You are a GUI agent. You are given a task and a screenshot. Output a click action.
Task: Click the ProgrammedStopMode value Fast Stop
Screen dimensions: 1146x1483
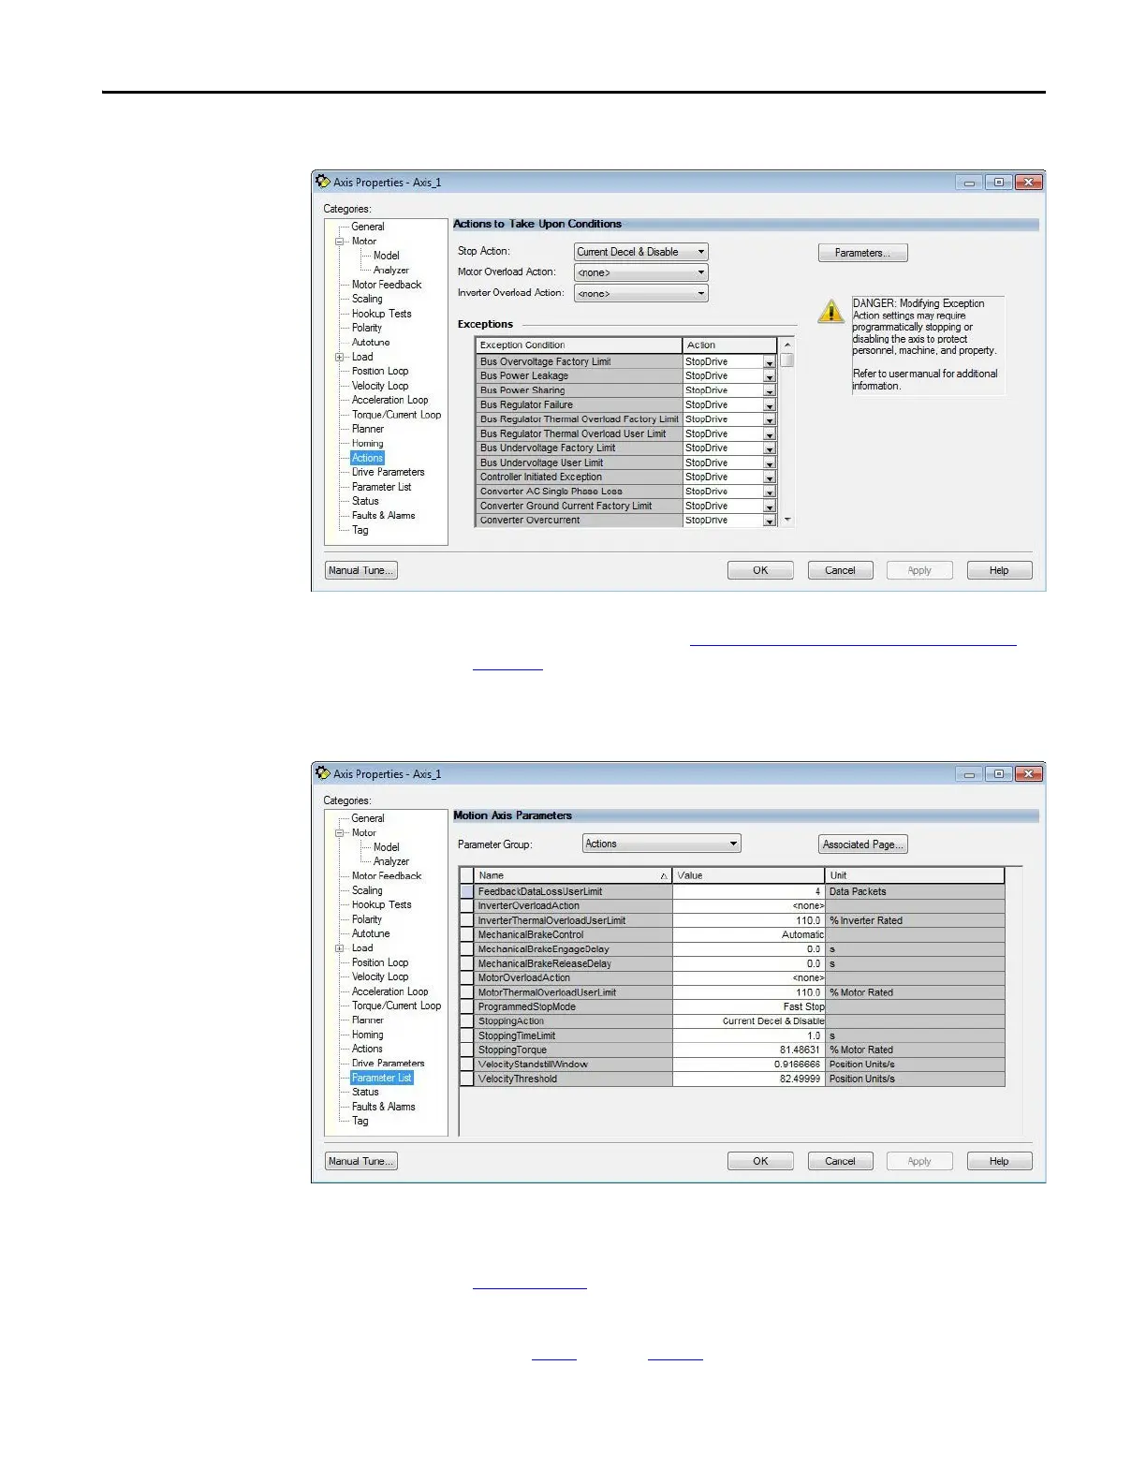click(748, 1006)
